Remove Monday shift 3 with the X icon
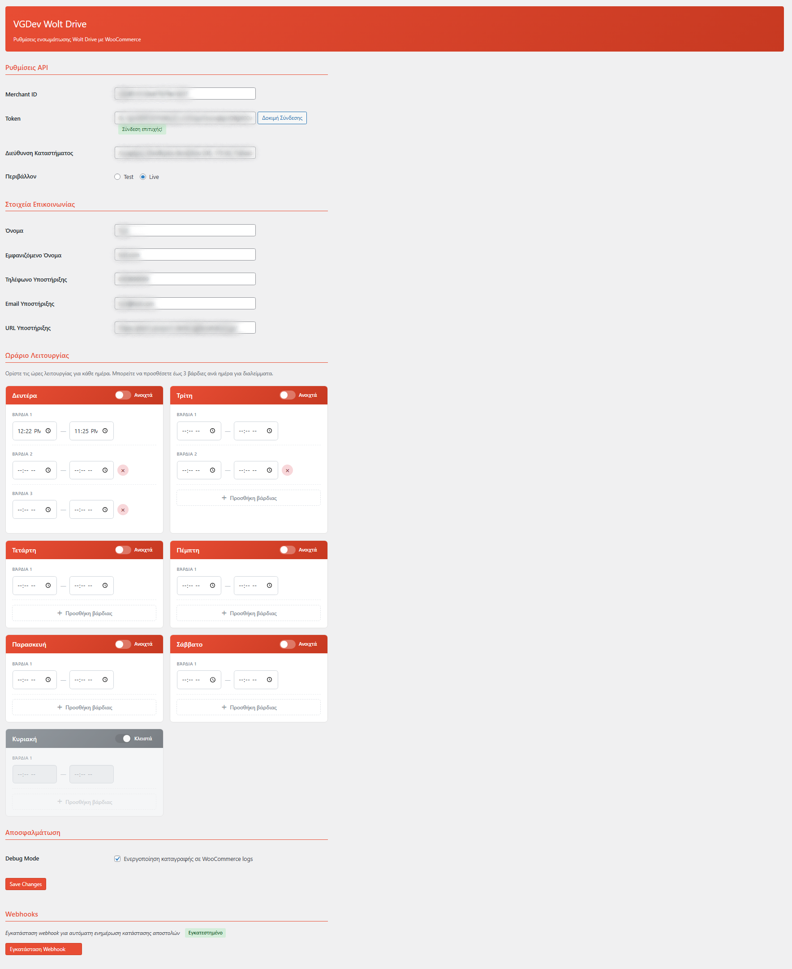 click(123, 510)
